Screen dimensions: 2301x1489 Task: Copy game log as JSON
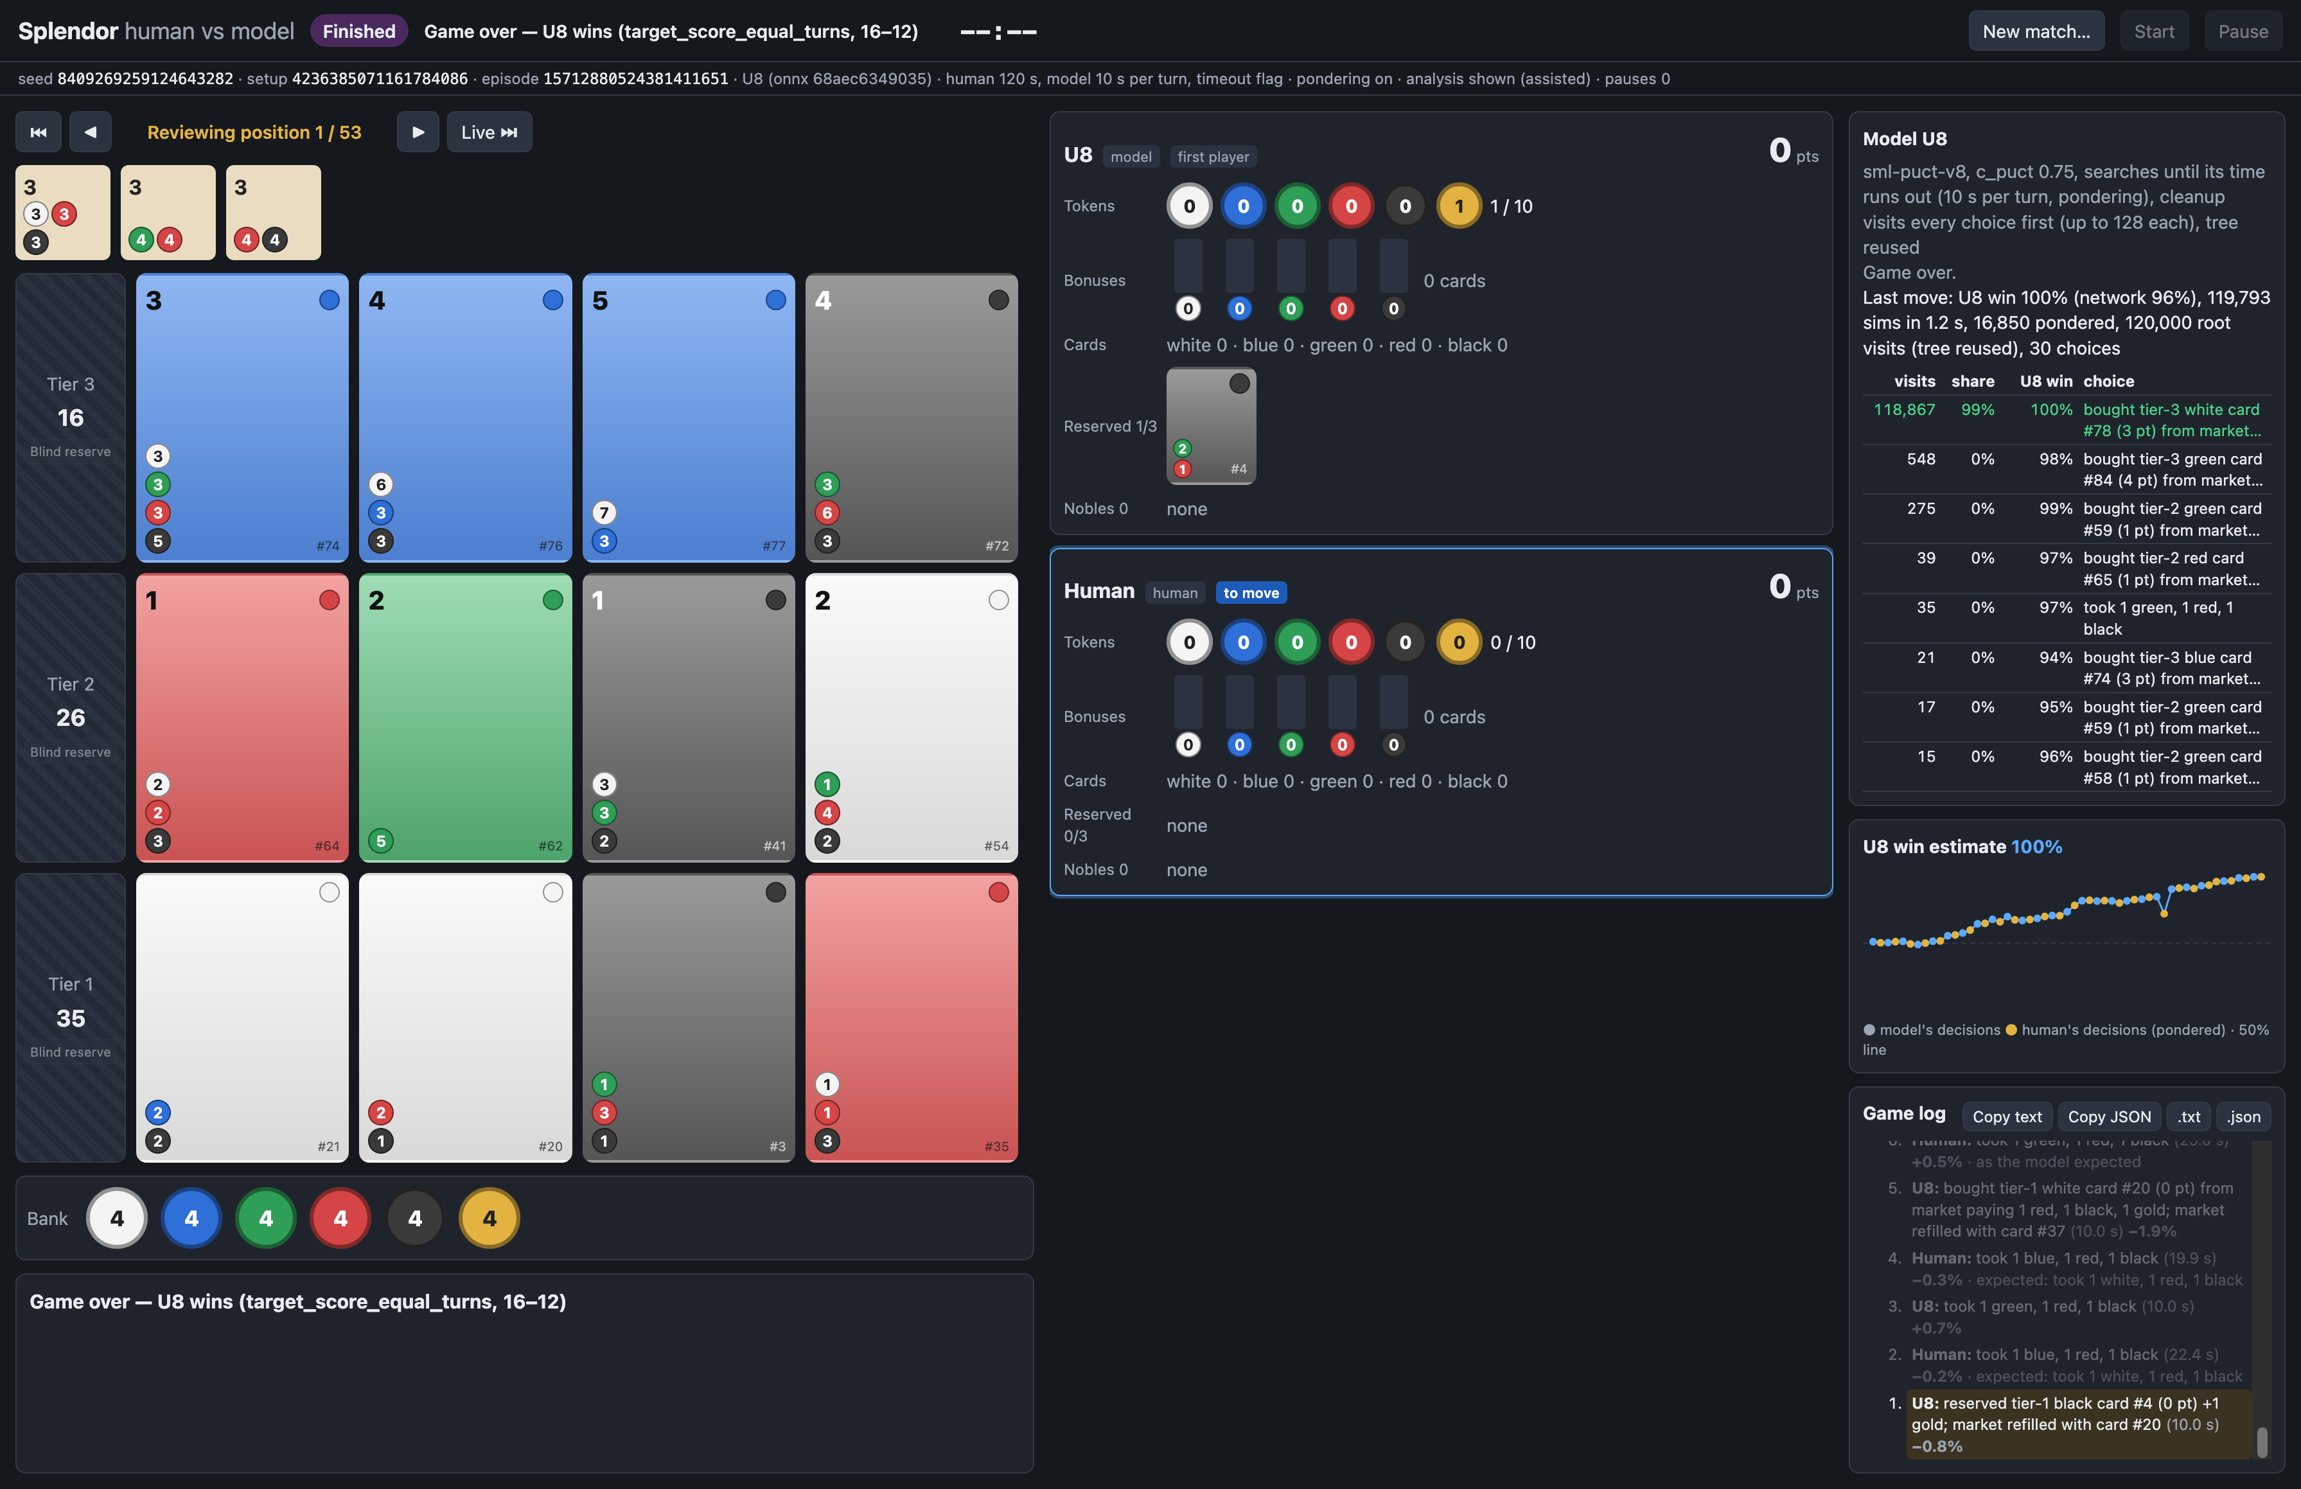(2110, 1116)
